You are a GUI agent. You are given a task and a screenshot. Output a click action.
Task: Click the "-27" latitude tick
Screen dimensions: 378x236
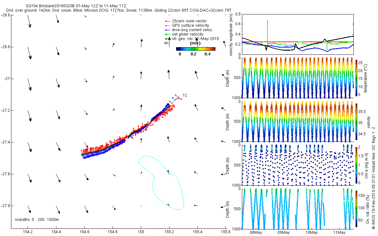pyautogui.click(x=7, y=78)
